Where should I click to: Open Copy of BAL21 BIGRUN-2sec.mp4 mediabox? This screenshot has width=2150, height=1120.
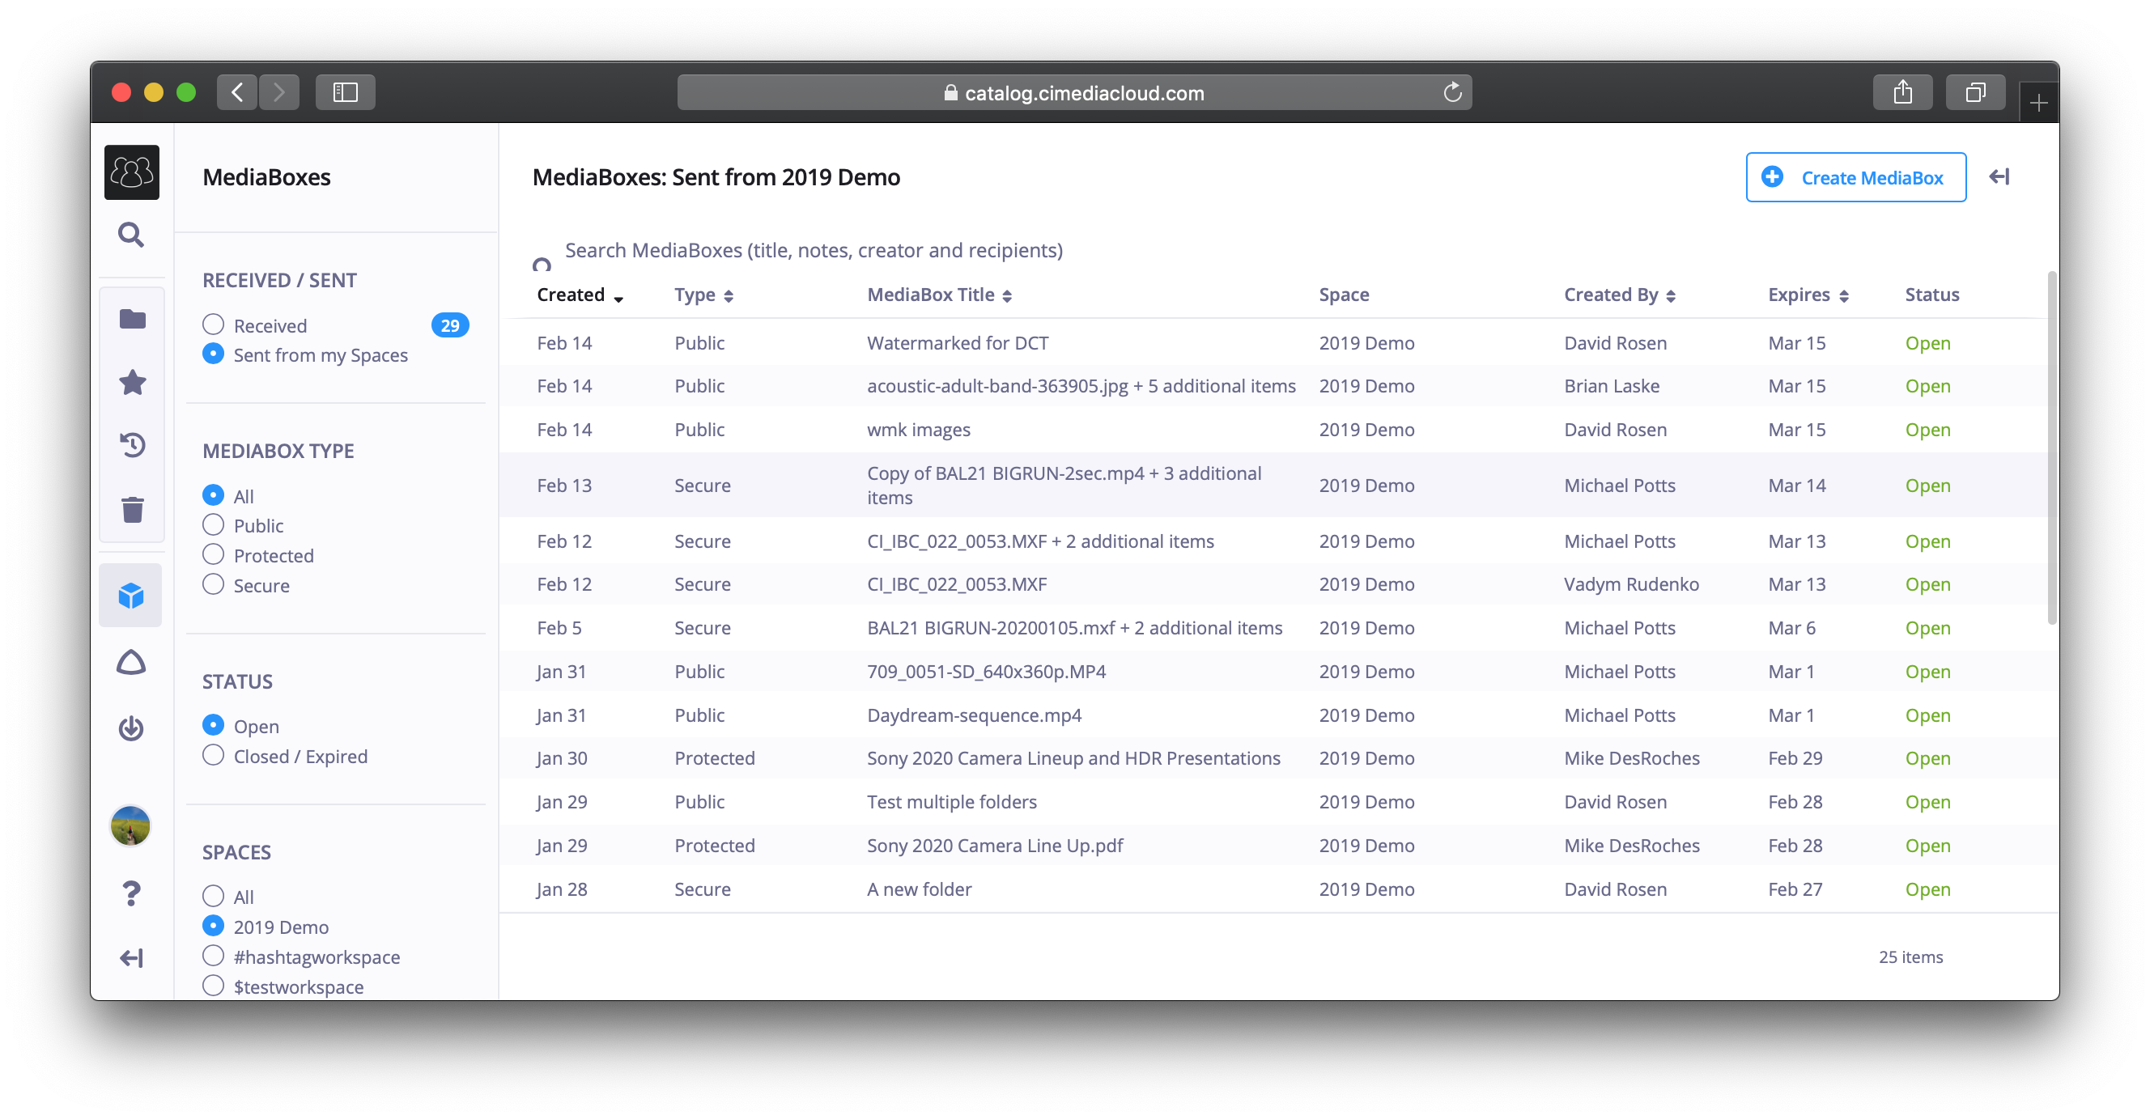[x=1064, y=485]
